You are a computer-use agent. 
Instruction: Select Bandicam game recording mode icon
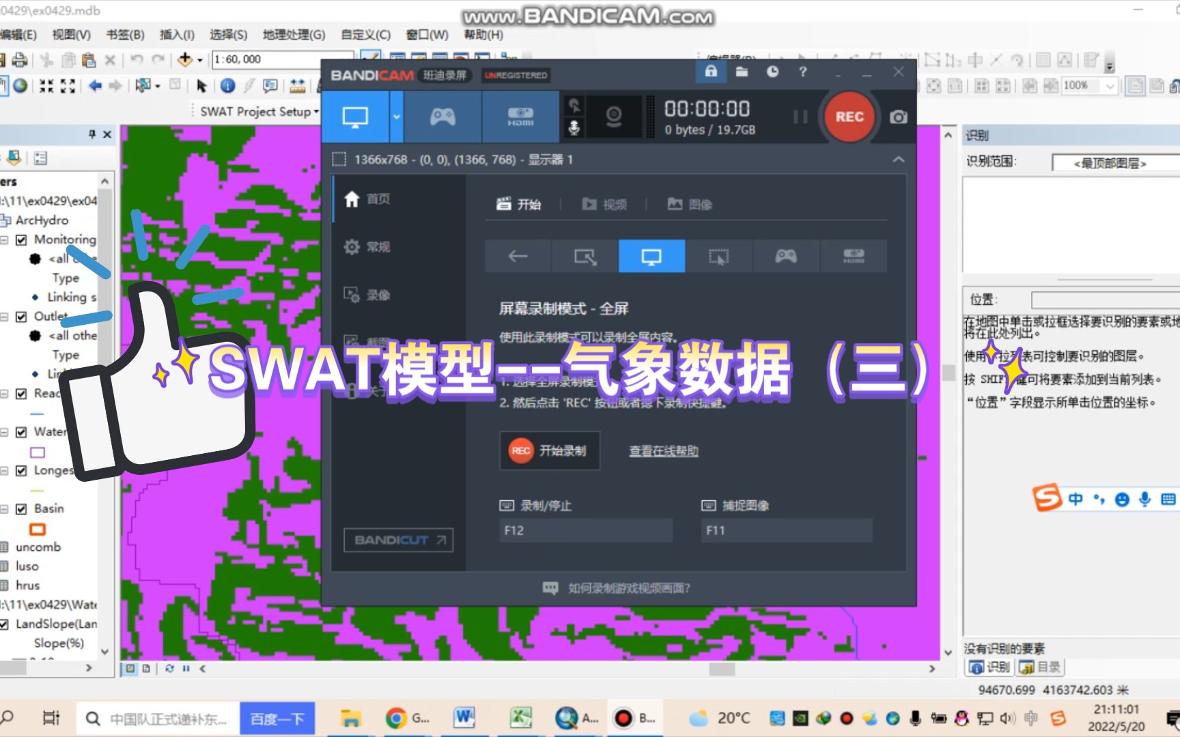coord(442,117)
